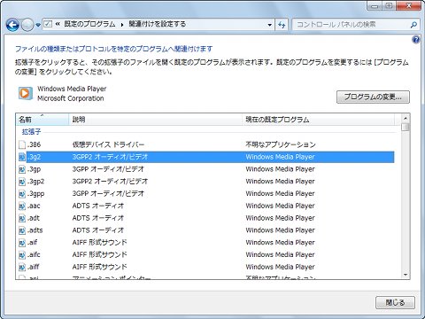Click AIFF 形式サウンド description in .aifc row
The width and height of the screenshot is (425, 319).
pos(99,255)
